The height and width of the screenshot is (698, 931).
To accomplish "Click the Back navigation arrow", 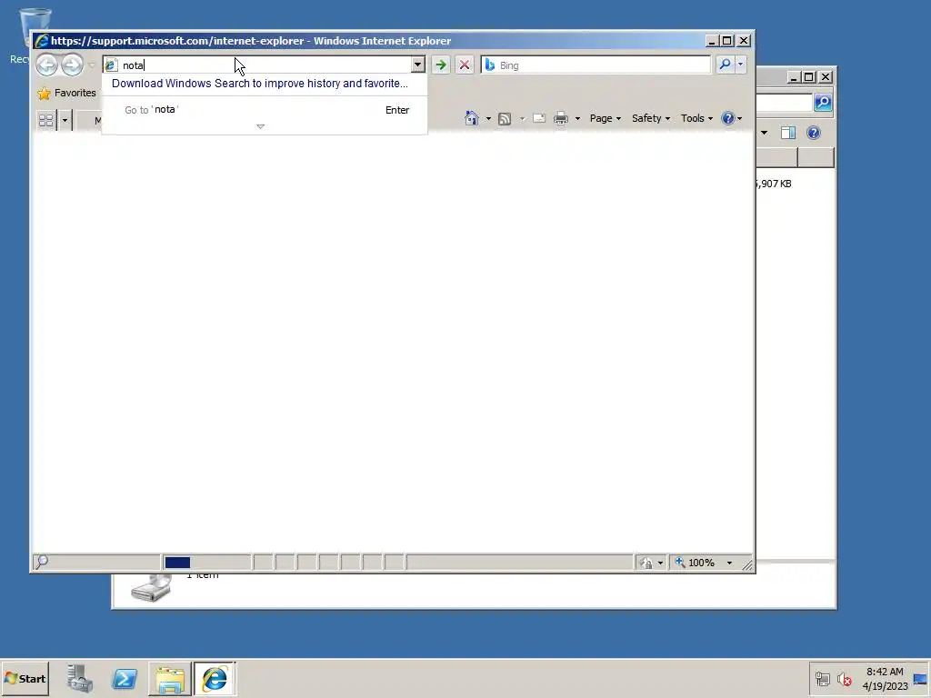I will 47,65.
